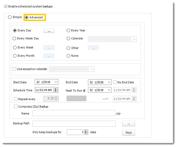
Task: Open the exception calendar dropdown
Action: (92, 69)
